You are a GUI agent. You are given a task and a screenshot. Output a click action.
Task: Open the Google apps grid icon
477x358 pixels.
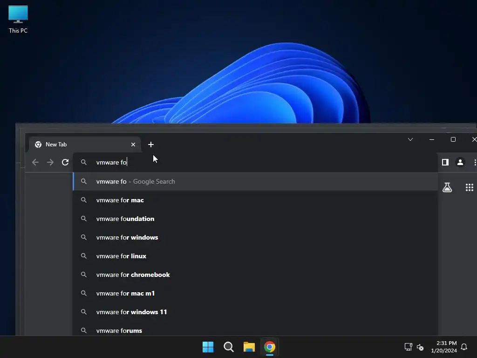470,187
